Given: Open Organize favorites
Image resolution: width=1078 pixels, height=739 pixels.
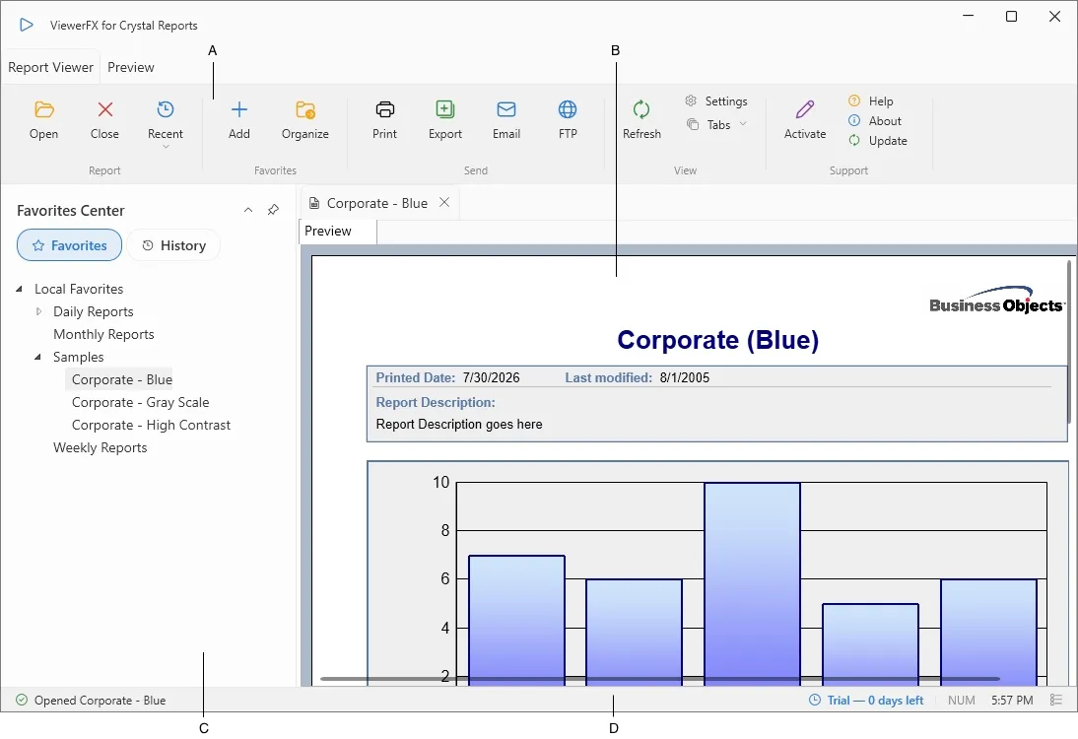Looking at the screenshot, I should tap(305, 120).
